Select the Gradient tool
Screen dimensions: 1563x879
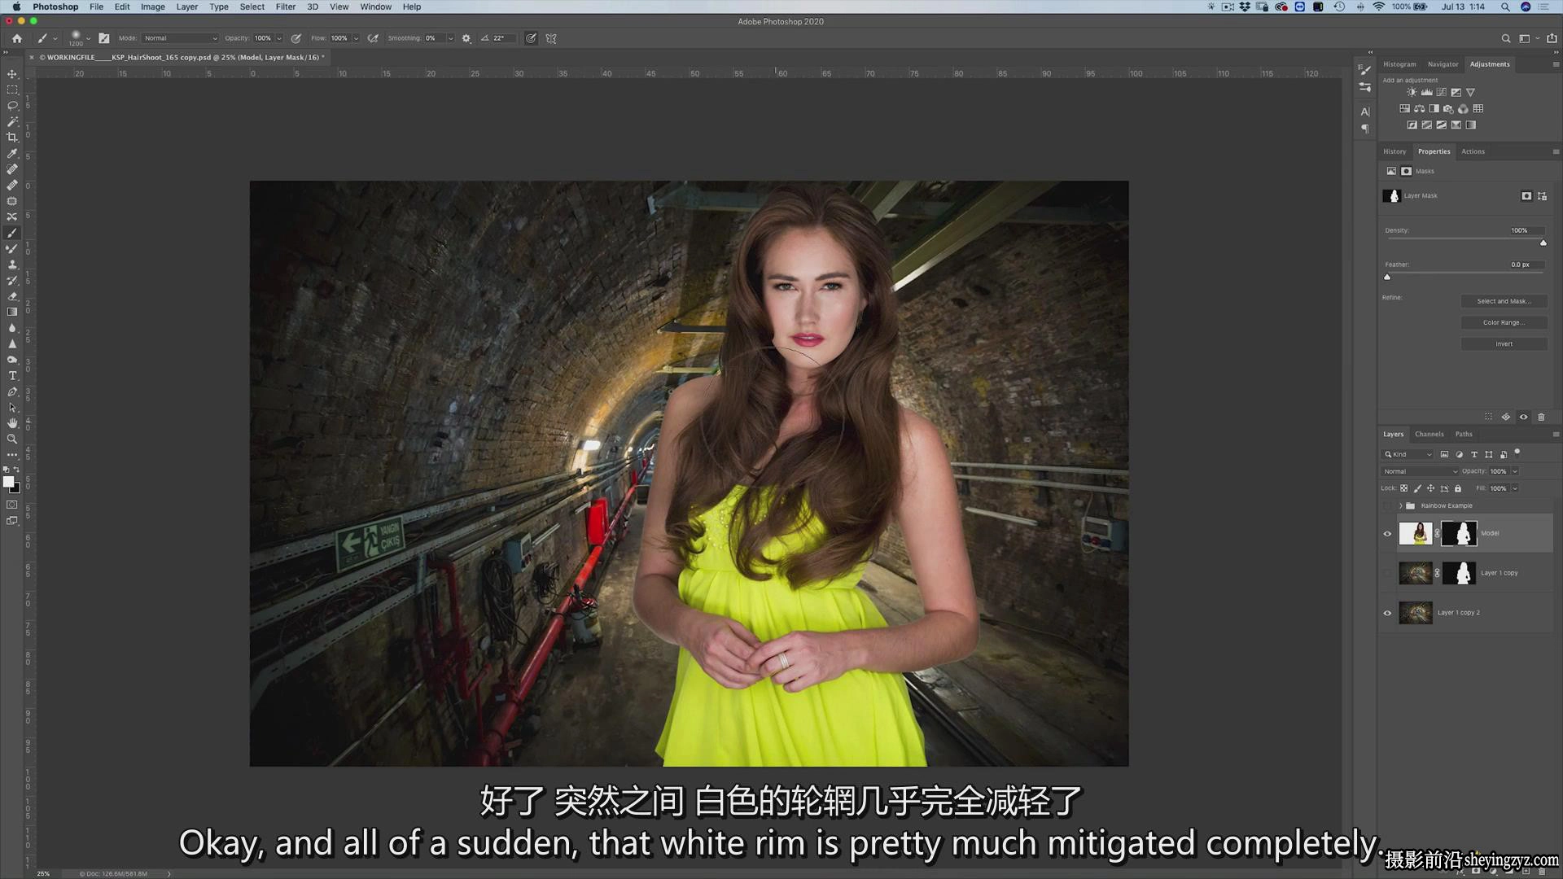point(12,312)
